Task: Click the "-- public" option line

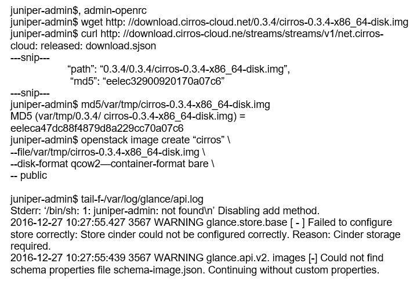Action: 29,175
